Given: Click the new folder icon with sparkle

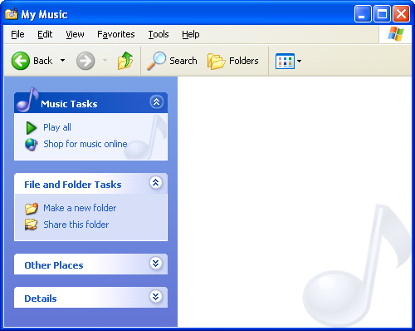Looking at the screenshot, I should tap(32, 209).
